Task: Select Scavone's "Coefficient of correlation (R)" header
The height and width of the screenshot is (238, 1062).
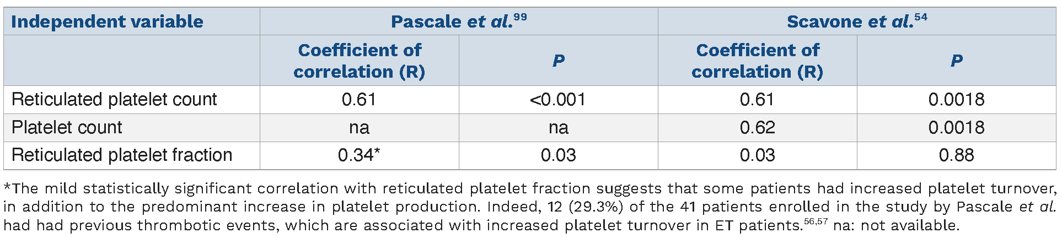Action: pyautogui.click(x=757, y=61)
